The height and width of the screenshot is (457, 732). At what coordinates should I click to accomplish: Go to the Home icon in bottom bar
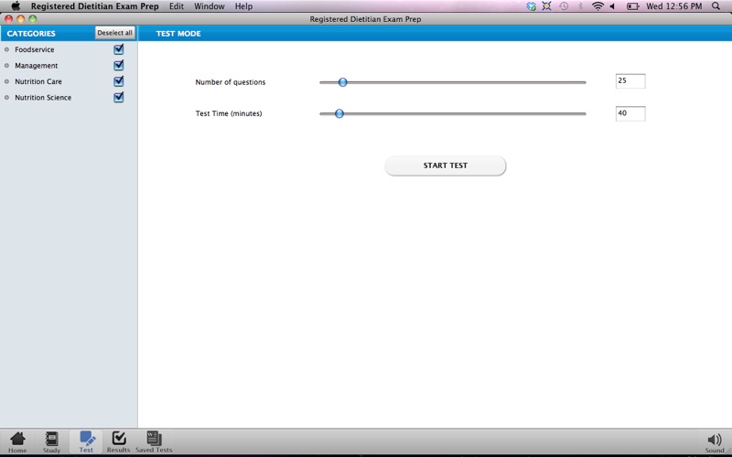(17, 441)
